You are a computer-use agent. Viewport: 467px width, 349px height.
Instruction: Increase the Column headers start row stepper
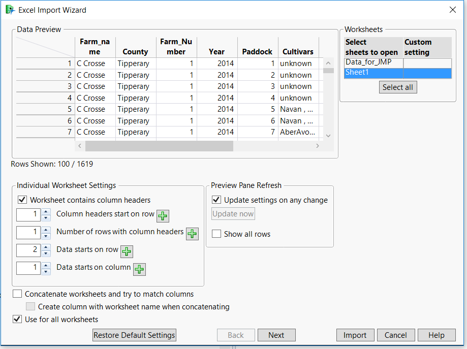point(46,211)
